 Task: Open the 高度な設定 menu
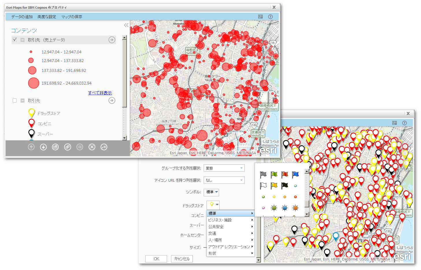[x=47, y=17]
